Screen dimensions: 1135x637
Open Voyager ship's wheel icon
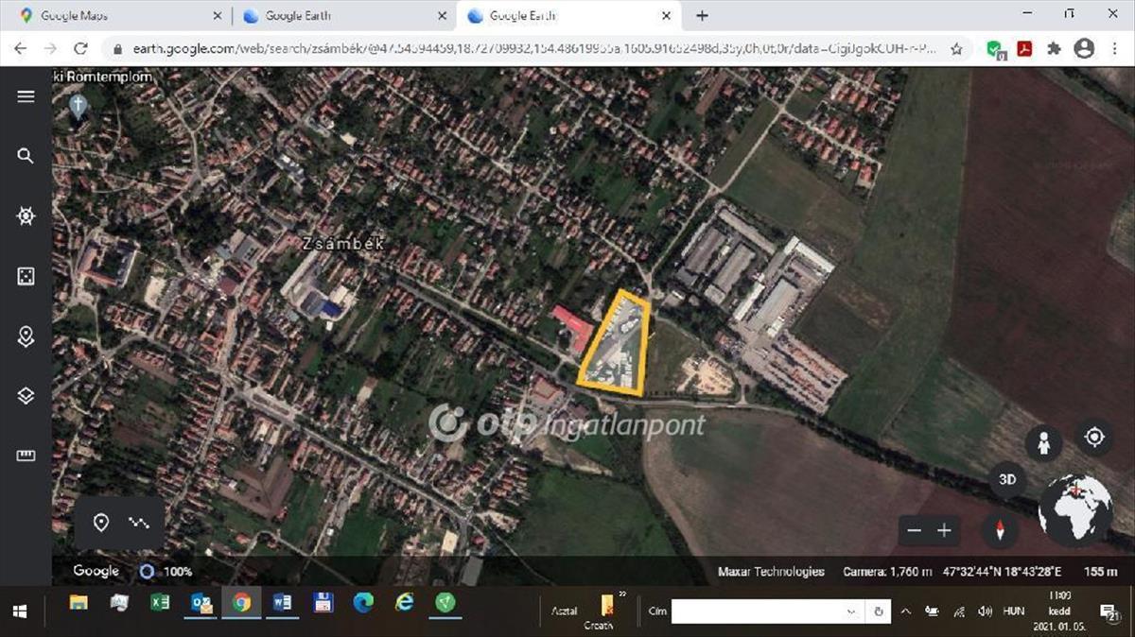coord(26,216)
